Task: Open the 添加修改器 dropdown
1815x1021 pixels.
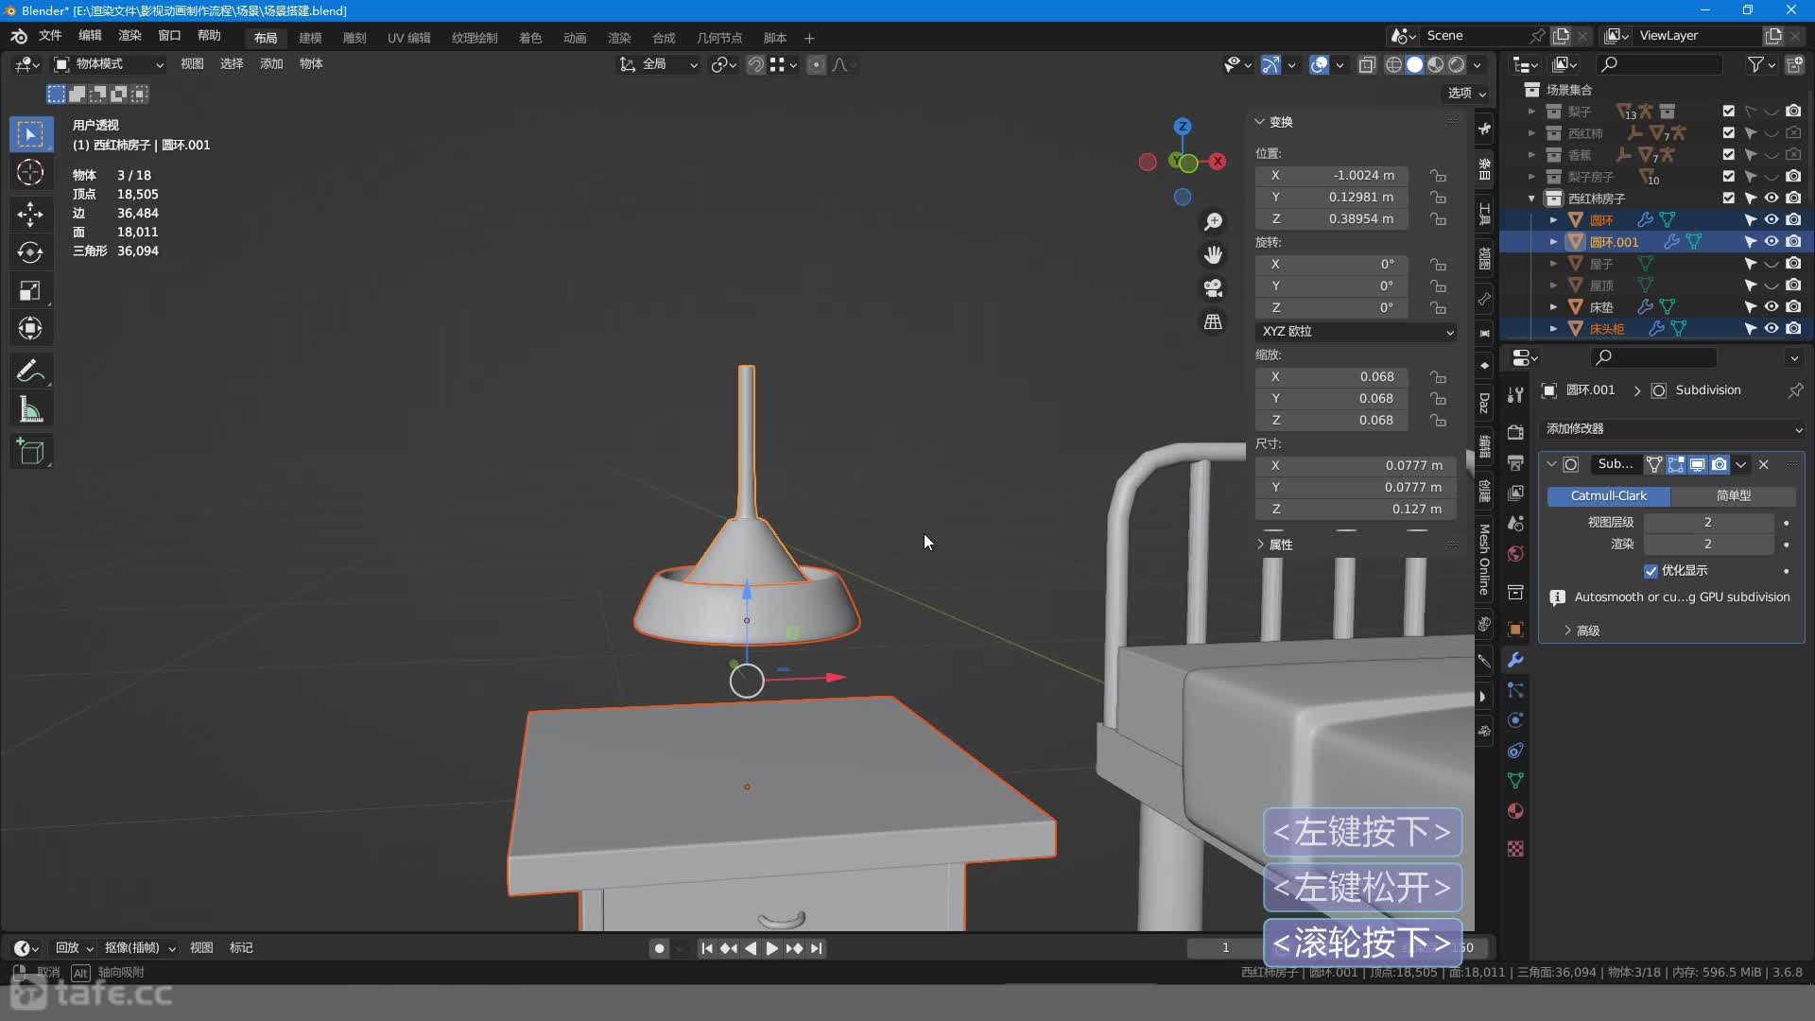Action: coord(1672,429)
